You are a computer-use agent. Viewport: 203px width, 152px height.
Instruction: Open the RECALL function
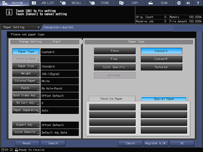[73, 3]
